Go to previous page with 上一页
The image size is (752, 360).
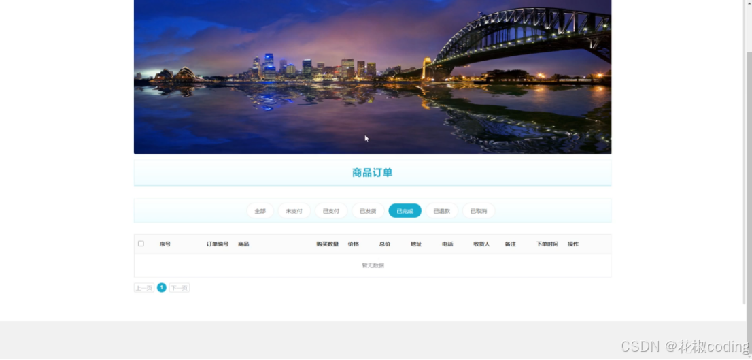144,288
